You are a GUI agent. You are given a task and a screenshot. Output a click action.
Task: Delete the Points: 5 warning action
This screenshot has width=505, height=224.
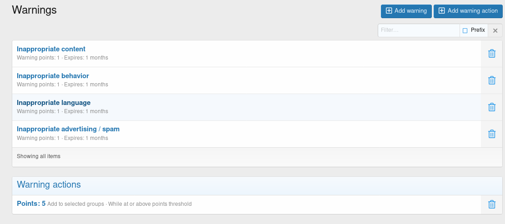click(x=491, y=204)
